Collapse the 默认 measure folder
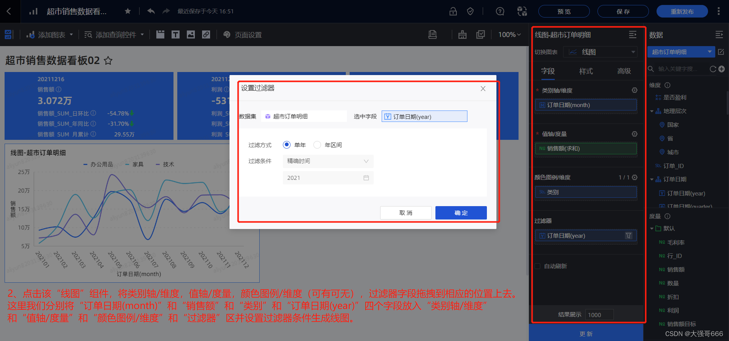729x341 pixels. 652,229
